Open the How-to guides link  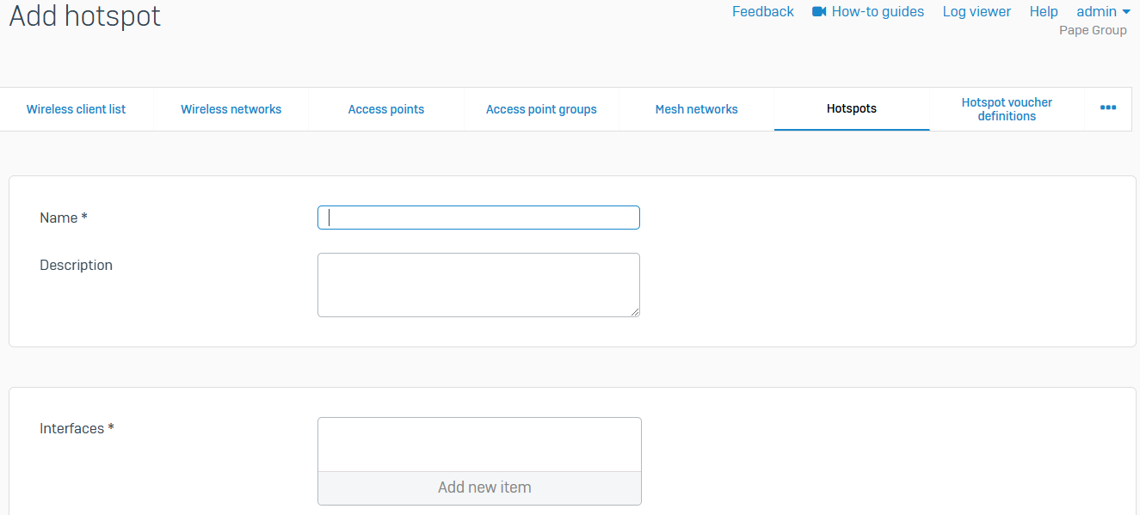878,12
